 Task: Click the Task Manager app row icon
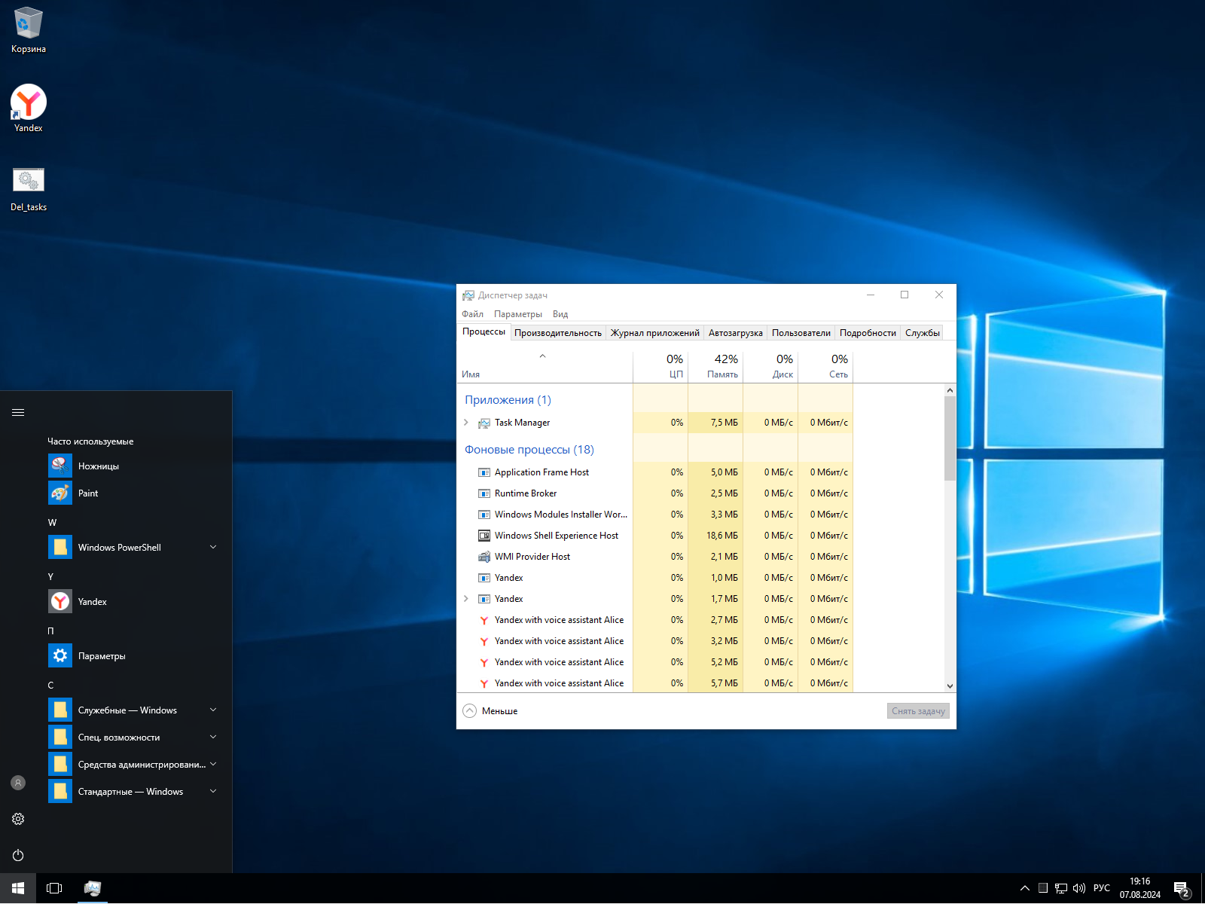[484, 423]
